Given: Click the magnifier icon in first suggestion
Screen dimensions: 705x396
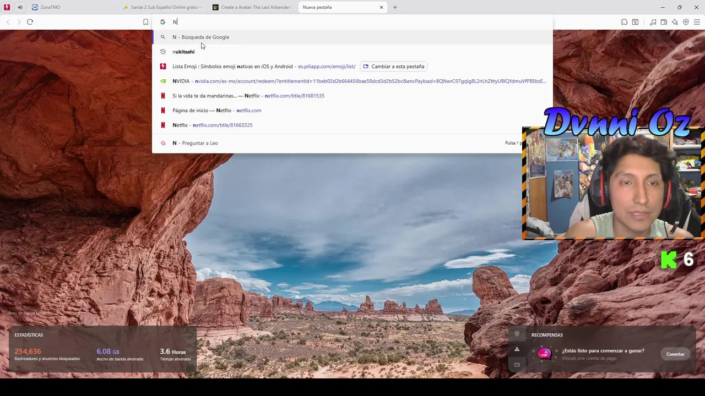Looking at the screenshot, I should [162, 37].
